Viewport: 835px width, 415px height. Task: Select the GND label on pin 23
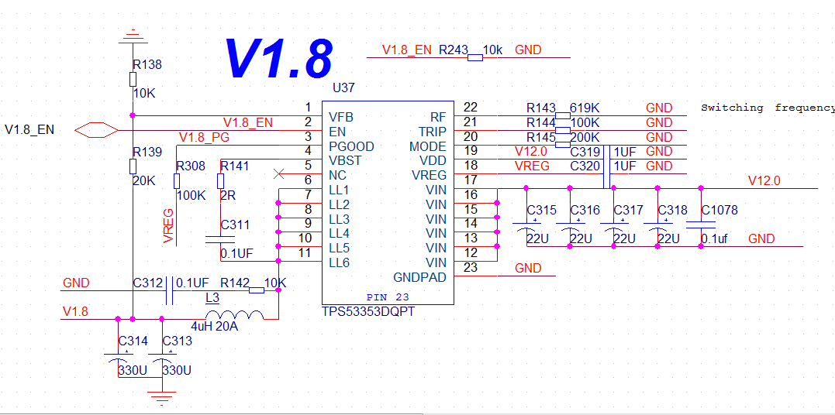click(x=528, y=268)
